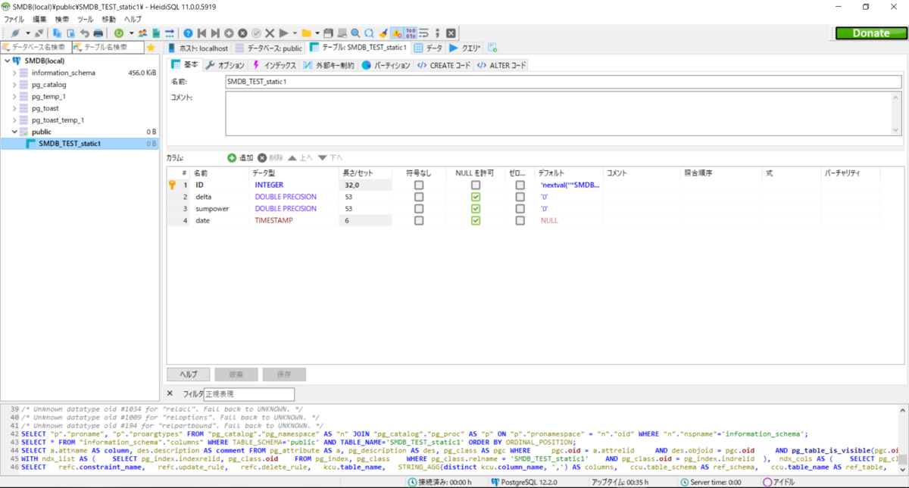
Task: Open the 検索 menu
Action: [x=62, y=19]
